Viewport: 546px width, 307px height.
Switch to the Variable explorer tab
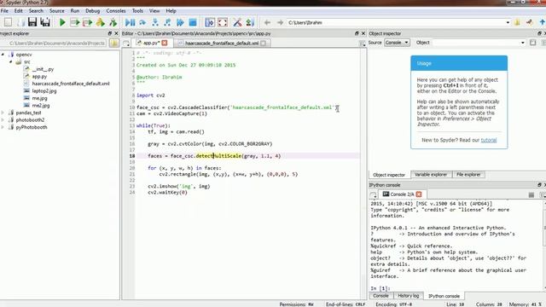431,174
